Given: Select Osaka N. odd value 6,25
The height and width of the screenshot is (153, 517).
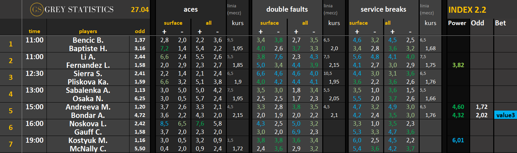Looking at the screenshot, I should point(140,99).
